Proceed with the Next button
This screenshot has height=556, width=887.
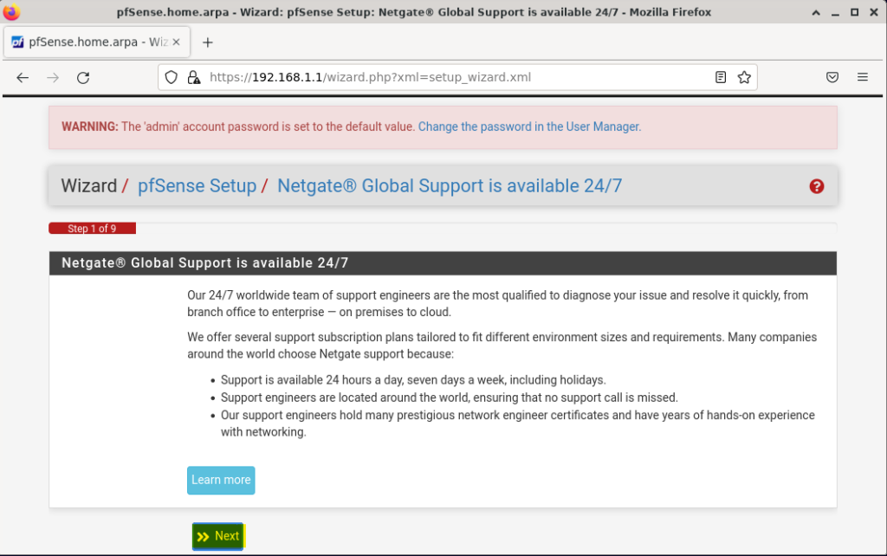tap(217, 536)
